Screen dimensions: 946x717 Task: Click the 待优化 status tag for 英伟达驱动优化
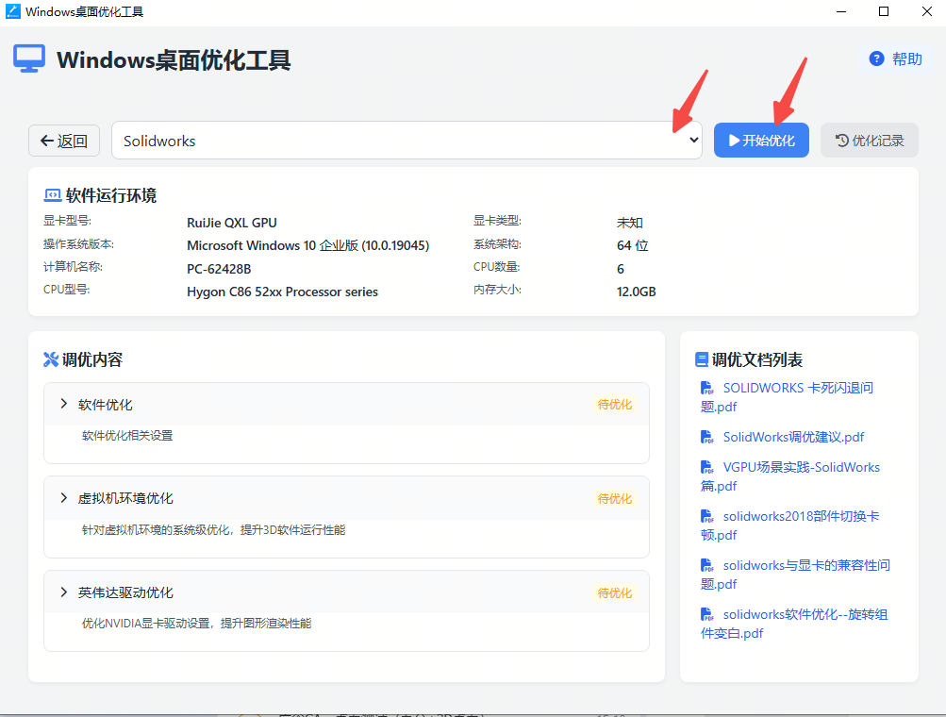[614, 592]
